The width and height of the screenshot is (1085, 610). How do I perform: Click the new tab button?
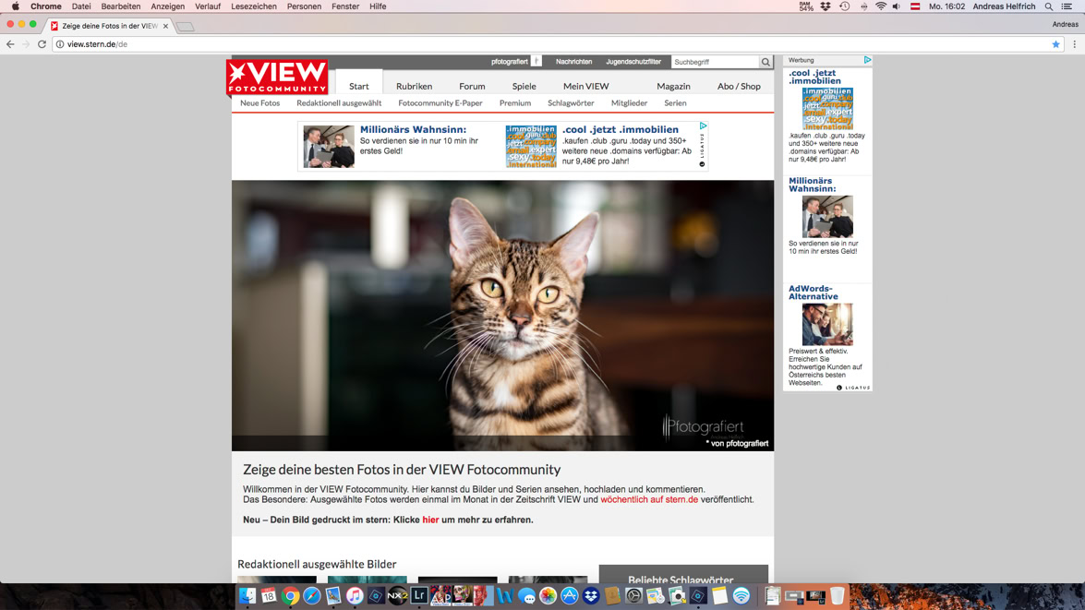tap(185, 27)
